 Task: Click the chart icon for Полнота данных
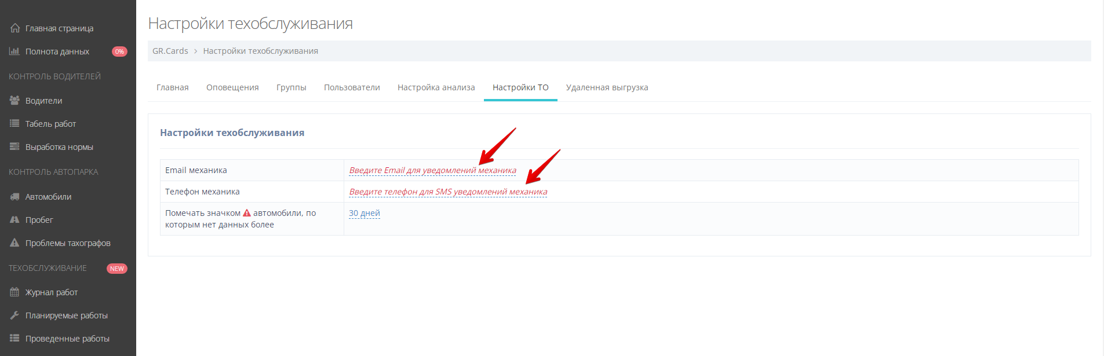tap(14, 52)
